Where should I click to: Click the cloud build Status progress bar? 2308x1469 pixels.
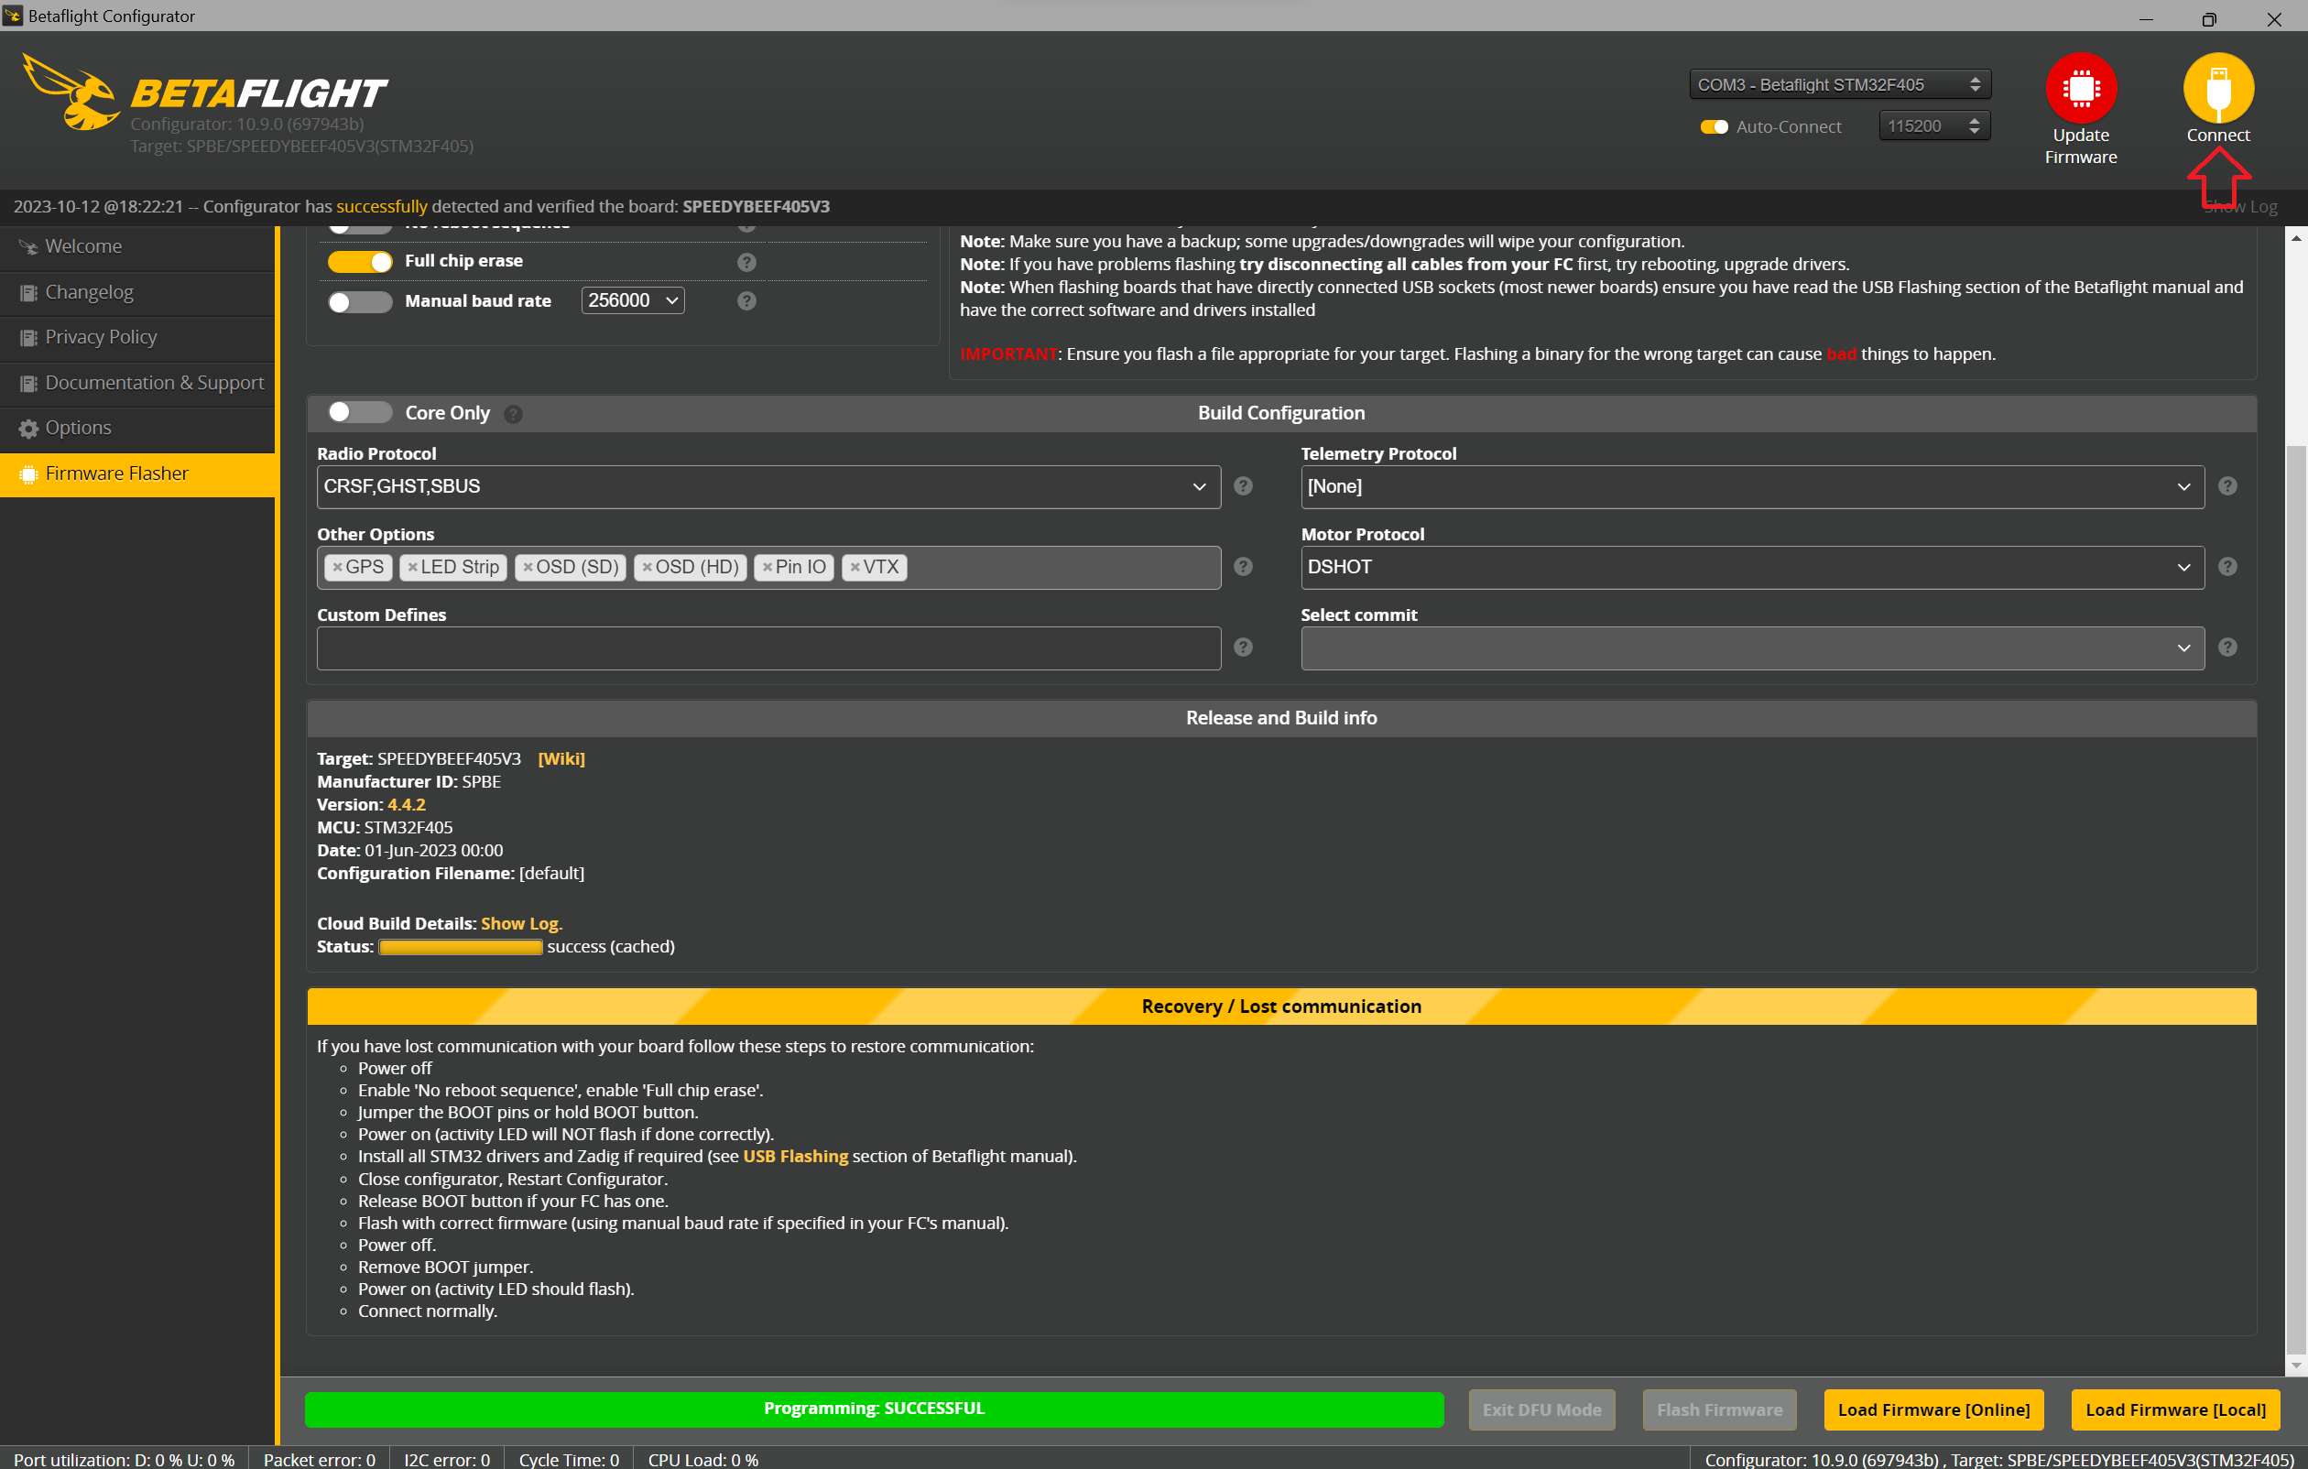click(x=460, y=948)
